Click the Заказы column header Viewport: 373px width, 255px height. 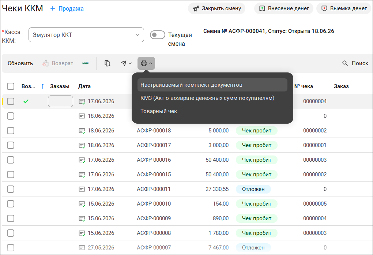pos(60,86)
